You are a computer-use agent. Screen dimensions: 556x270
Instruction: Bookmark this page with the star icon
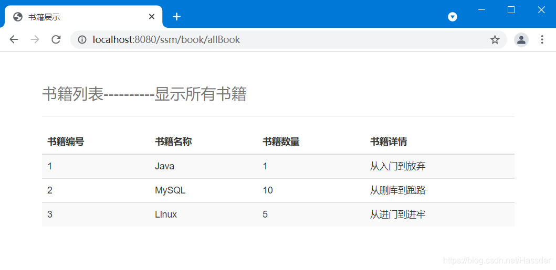click(495, 40)
